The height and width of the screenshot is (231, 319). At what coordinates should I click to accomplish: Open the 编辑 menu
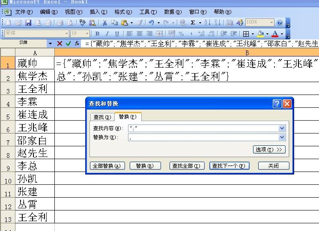[x=49, y=12]
